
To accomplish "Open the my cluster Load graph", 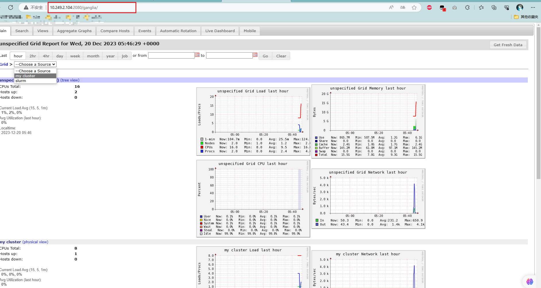I will [x=253, y=267].
